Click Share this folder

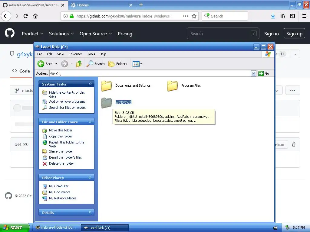coord(61,151)
